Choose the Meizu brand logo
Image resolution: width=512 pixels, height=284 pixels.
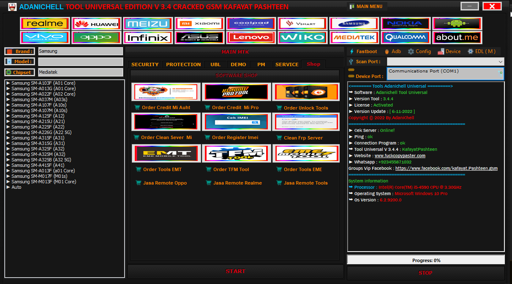click(x=148, y=24)
